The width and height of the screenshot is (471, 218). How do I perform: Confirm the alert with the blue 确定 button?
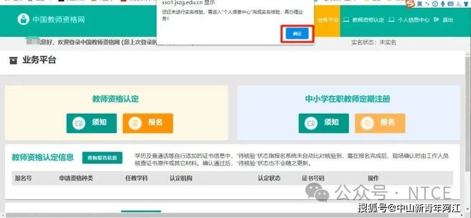point(297,34)
